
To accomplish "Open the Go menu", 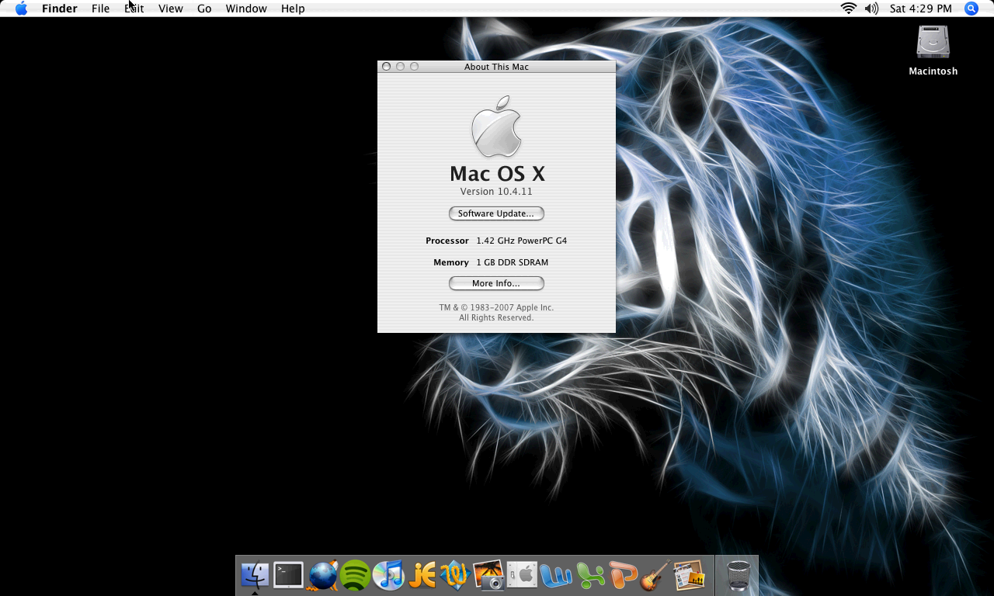I will (x=204, y=9).
